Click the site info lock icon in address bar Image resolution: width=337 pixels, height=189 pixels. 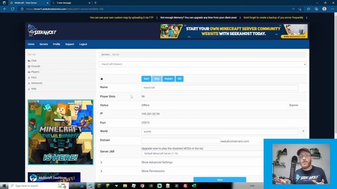point(22,9)
